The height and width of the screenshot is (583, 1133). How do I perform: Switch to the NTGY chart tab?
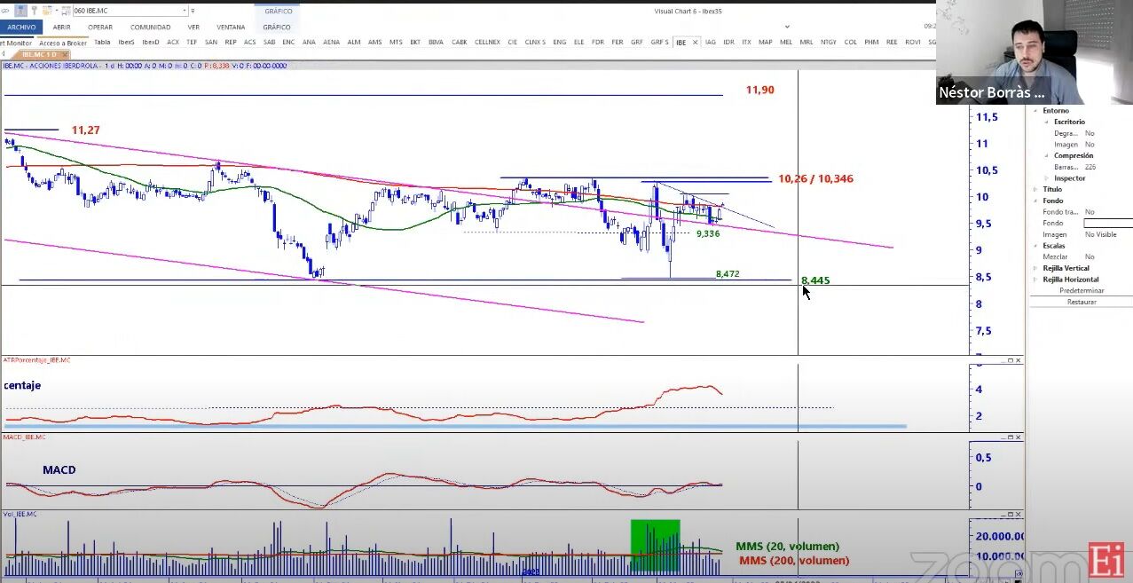[x=828, y=42]
